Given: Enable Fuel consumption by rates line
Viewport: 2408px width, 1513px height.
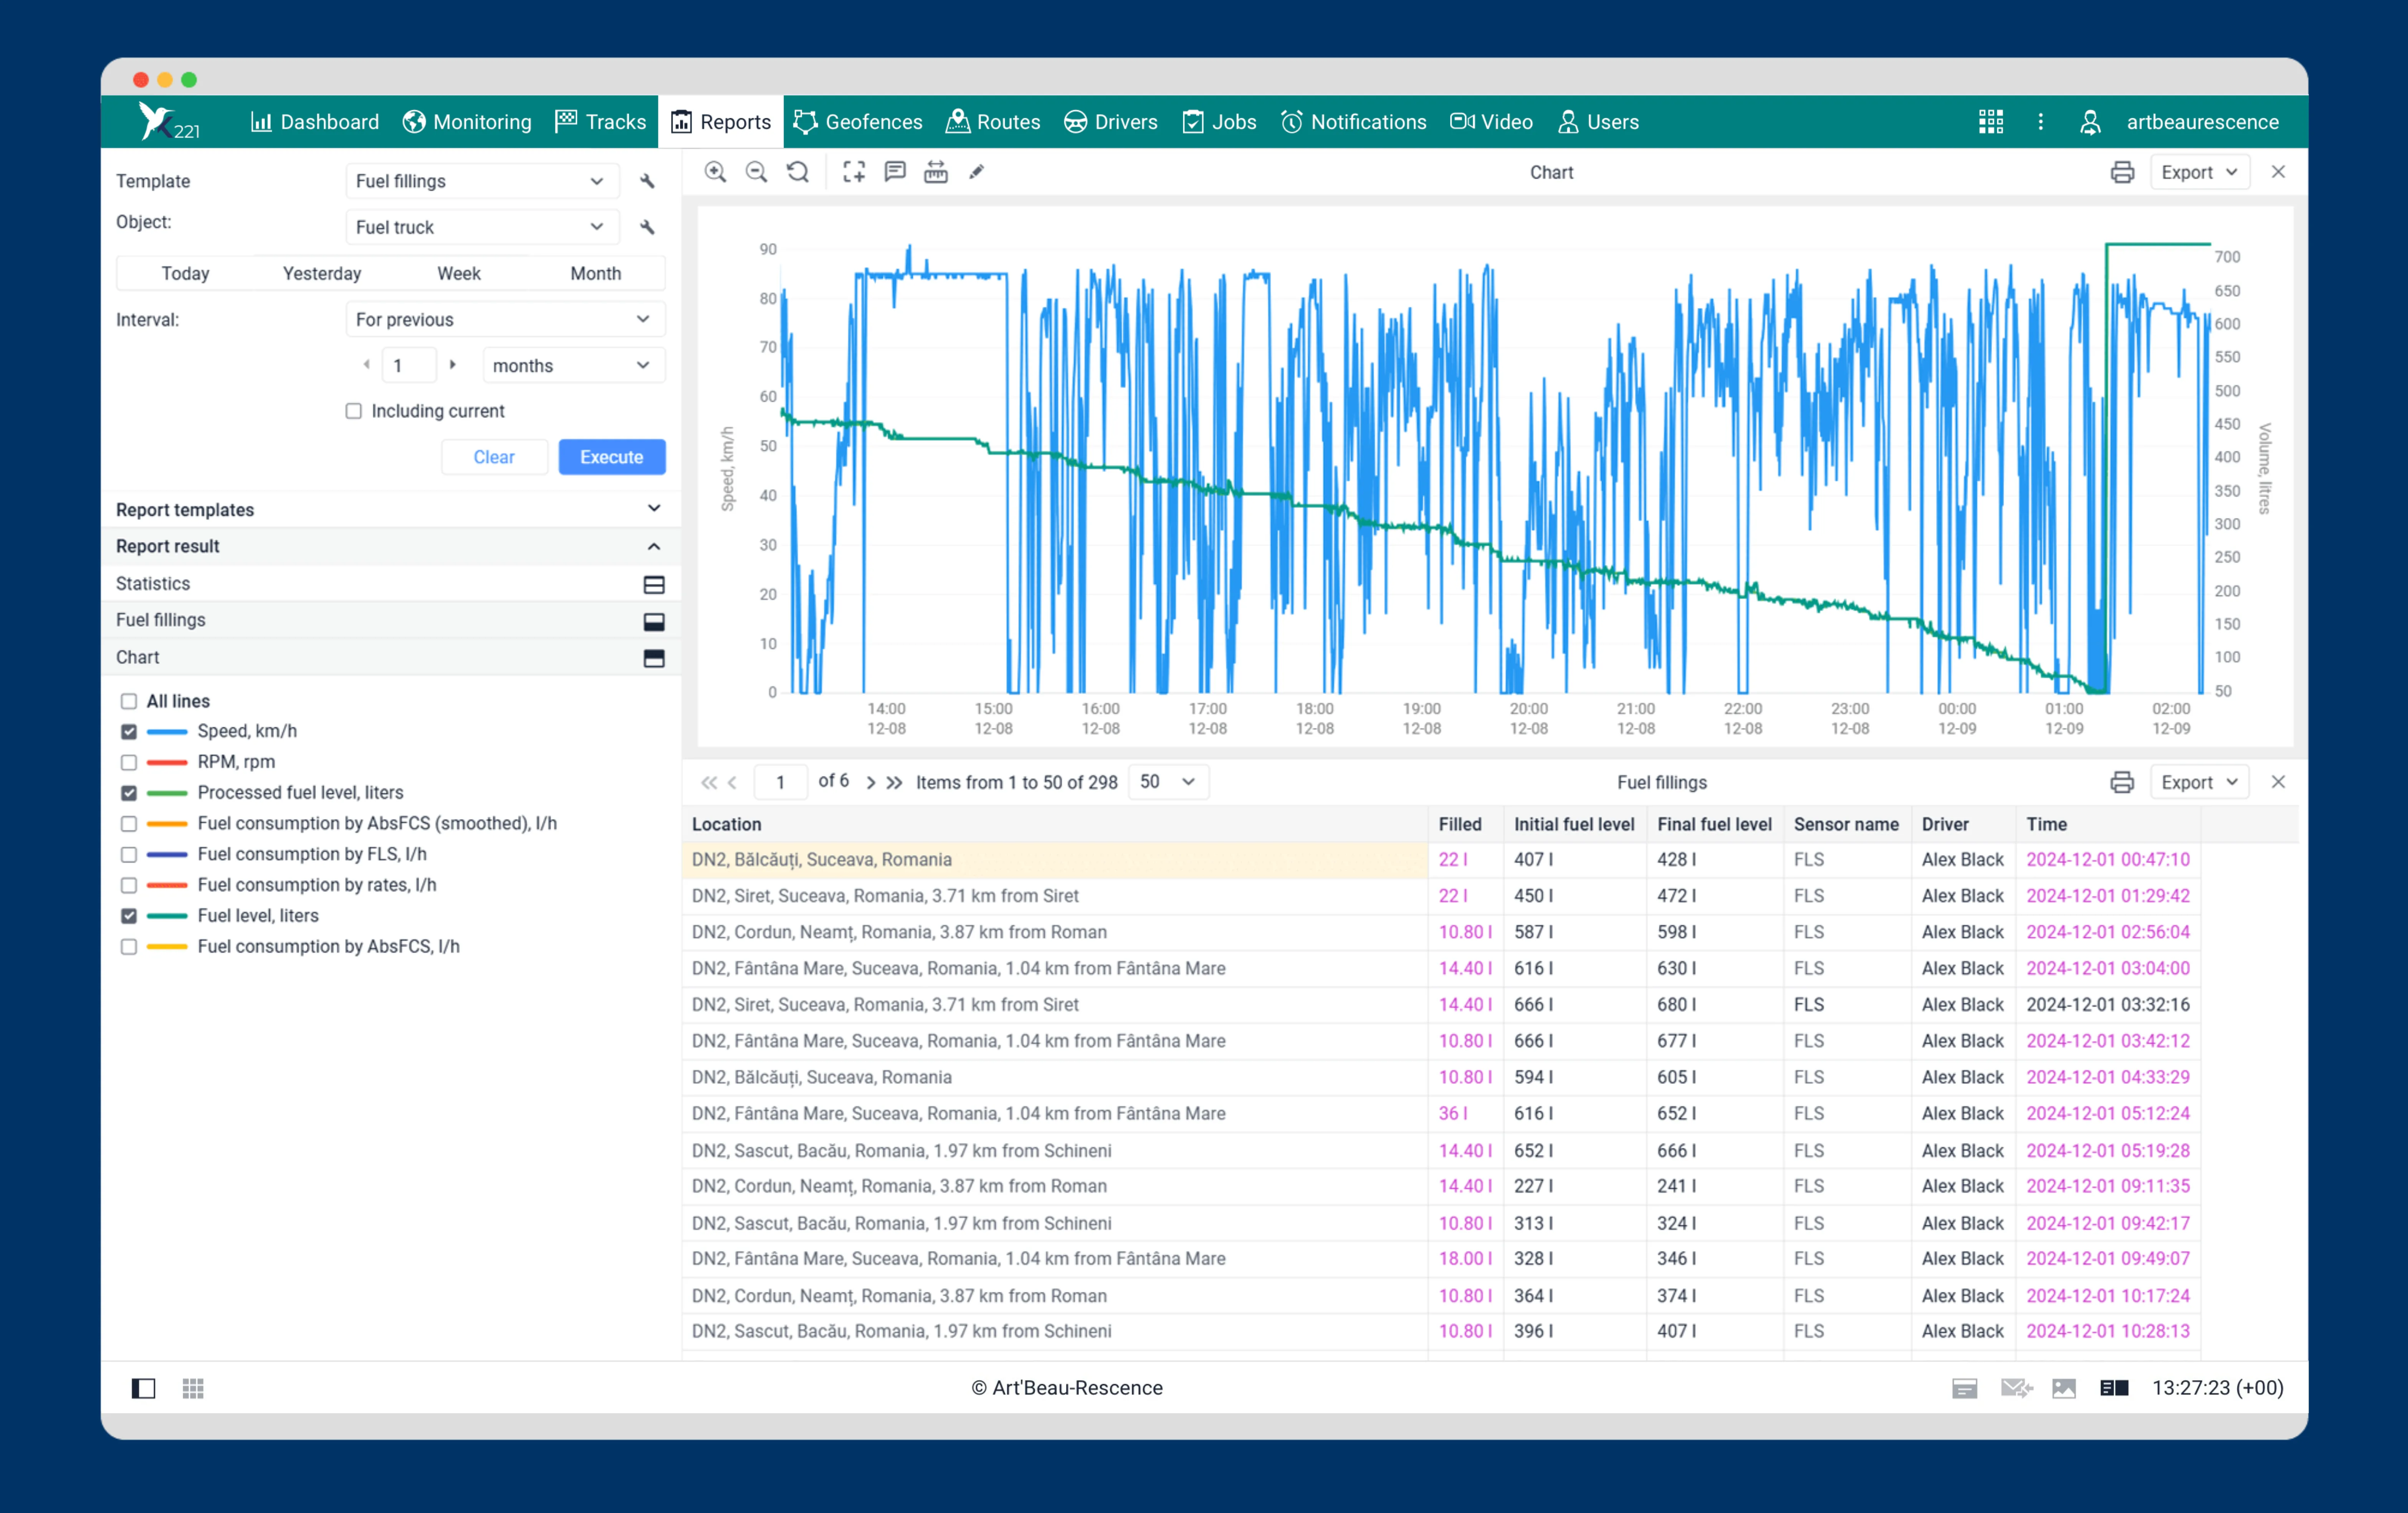Looking at the screenshot, I should pos(129,885).
